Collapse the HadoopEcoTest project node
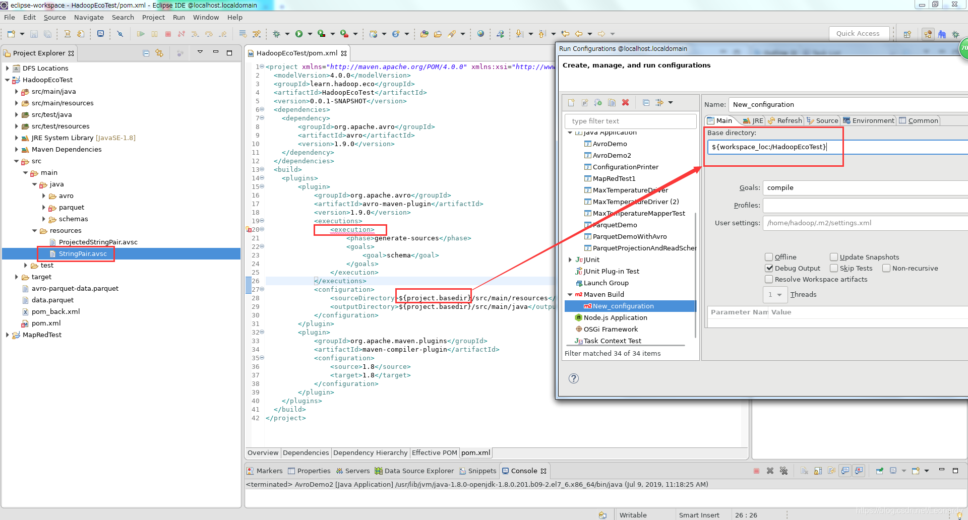Viewport: 968px width, 520px height. point(7,80)
